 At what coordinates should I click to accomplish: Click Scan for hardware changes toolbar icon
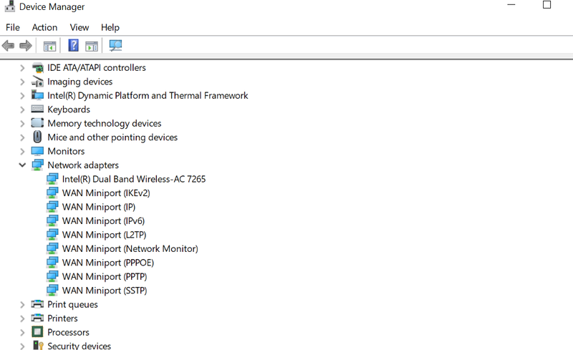tap(115, 45)
